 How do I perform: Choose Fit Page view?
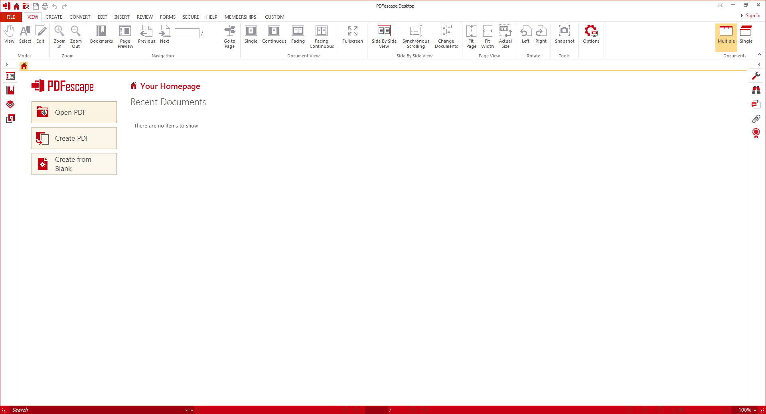coord(471,37)
